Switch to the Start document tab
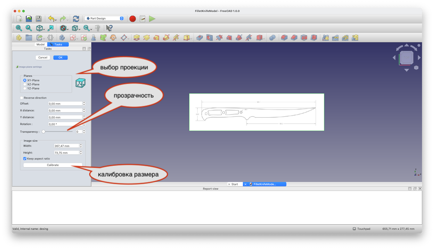The image size is (434, 249). click(x=233, y=184)
